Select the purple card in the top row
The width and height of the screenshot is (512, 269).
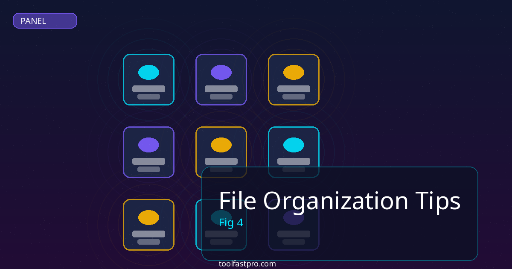tap(221, 79)
